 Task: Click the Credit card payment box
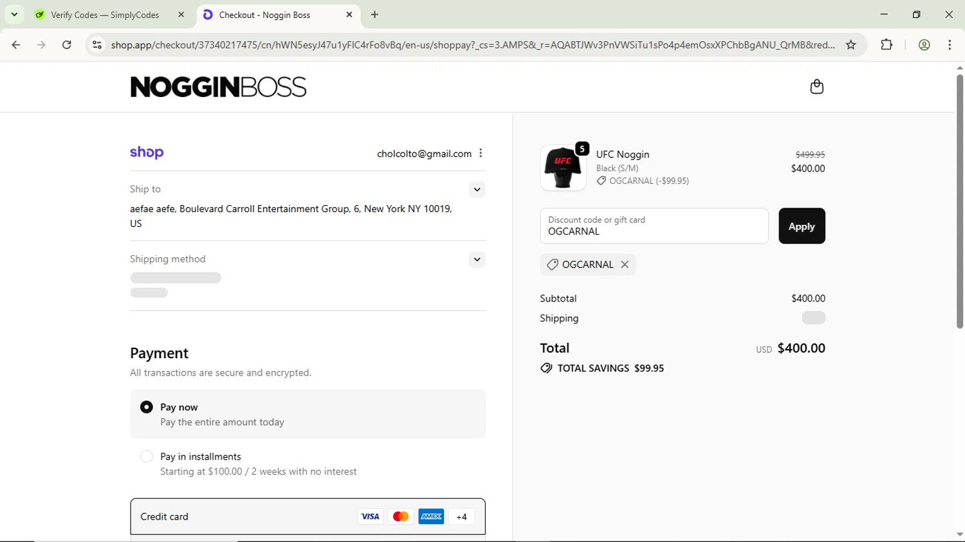pyautogui.click(x=308, y=516)
